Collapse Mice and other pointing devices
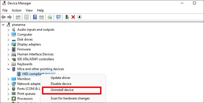The image size is (204, 103). (8, 69)
